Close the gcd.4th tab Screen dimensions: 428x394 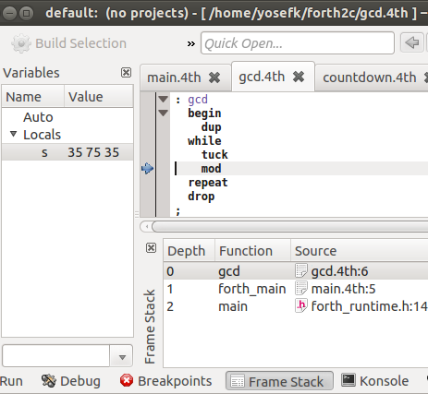[x=299, y=77]
